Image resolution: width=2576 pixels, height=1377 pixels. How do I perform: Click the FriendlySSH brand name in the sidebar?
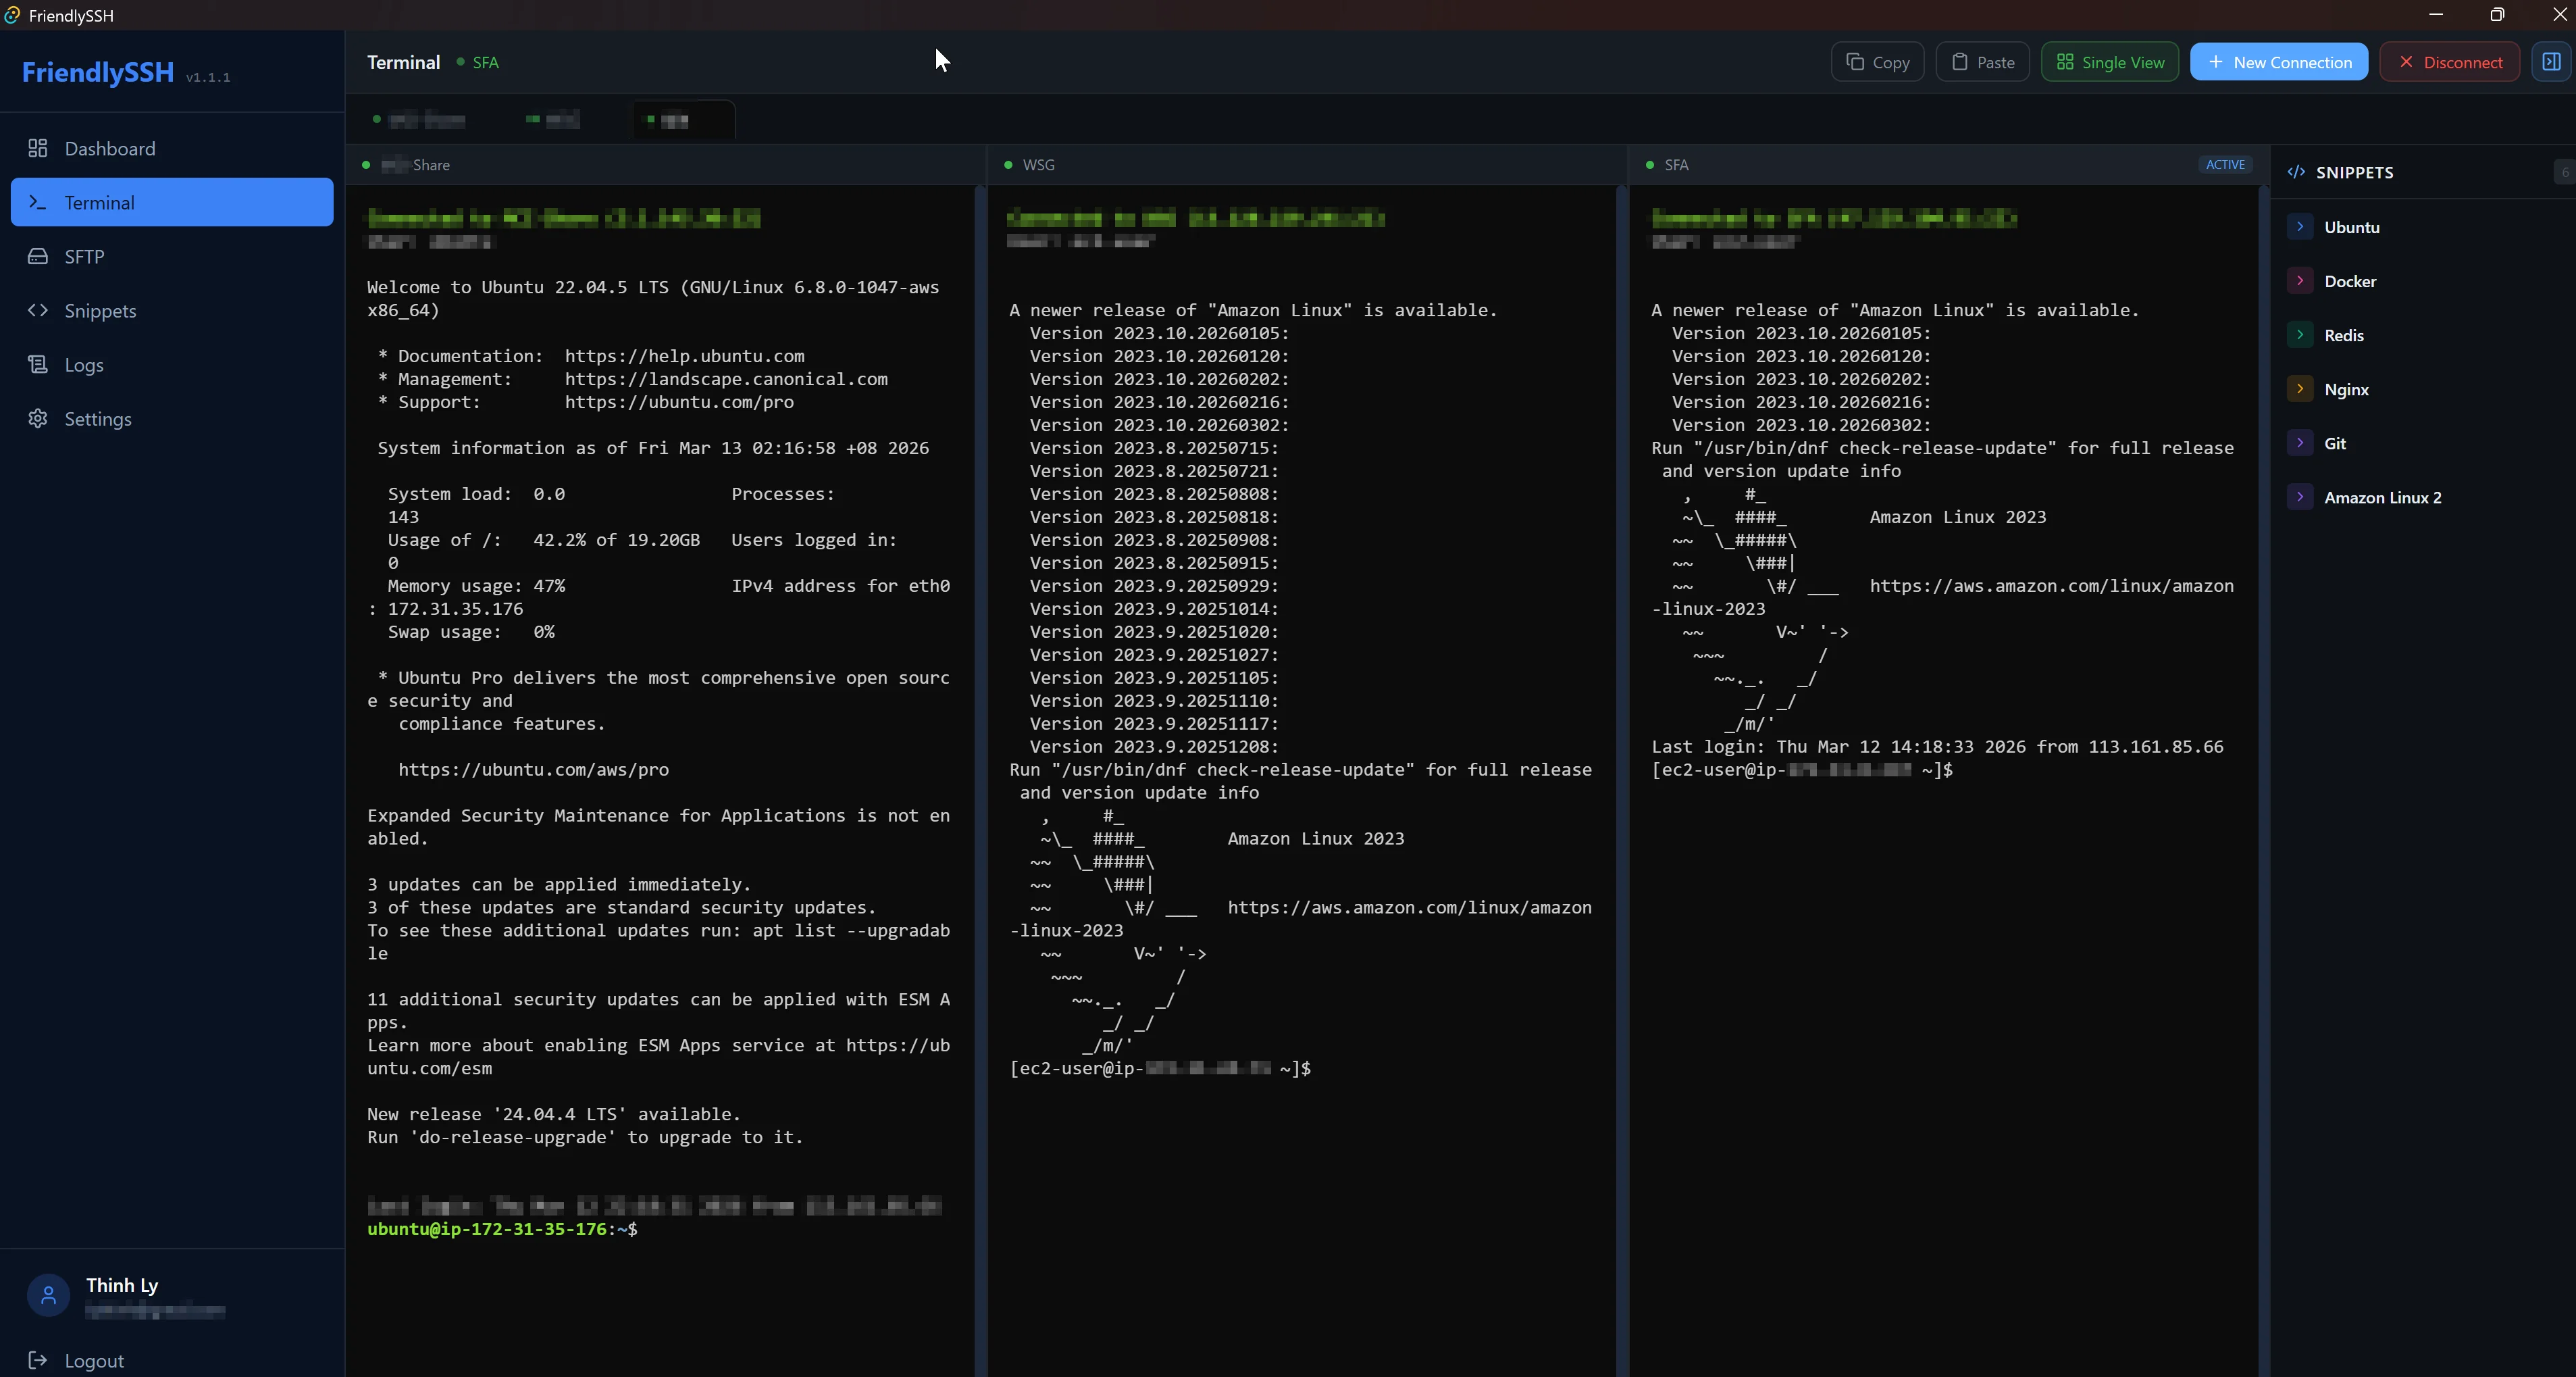tap(98, 72)
